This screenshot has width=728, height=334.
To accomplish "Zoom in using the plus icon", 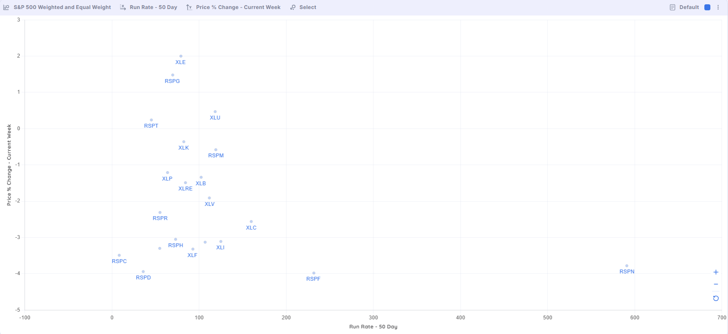I will click(716, 272).
